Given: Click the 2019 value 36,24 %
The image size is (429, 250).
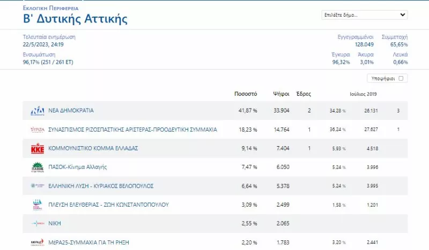Looking at the screenshot, I should pyautogui.click(x=338, y=130).
